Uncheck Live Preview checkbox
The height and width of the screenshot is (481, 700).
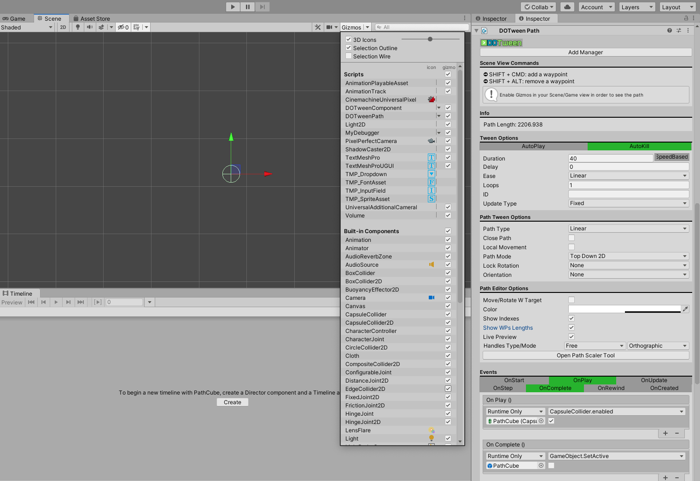coord(572,337)
